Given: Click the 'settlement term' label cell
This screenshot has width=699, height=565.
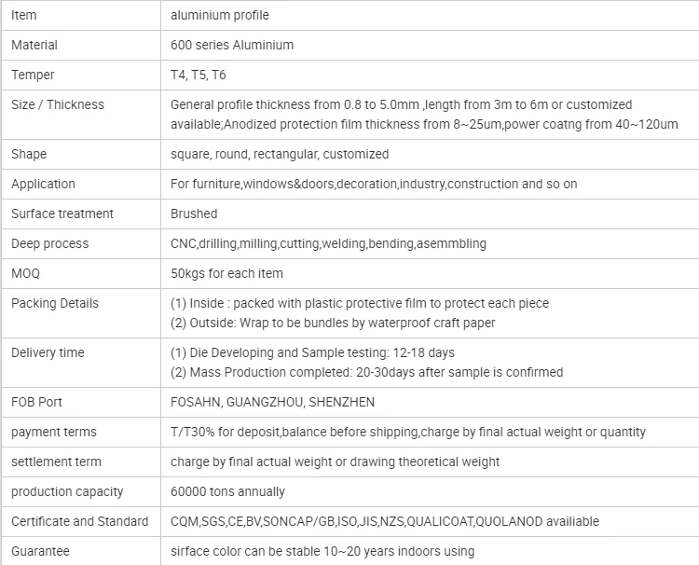Looking at the screenshot, I should click(x=56, y=462).
